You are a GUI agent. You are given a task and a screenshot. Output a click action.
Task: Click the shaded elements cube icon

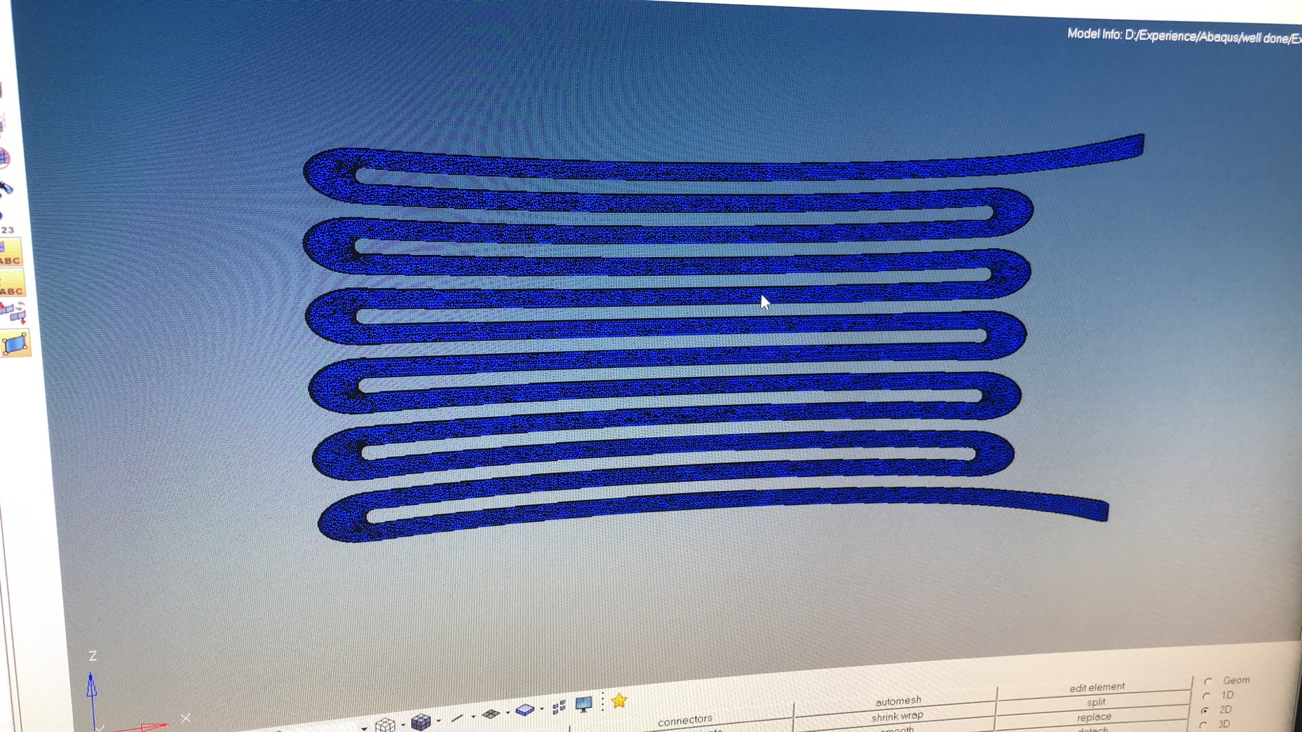coord(421,721)
